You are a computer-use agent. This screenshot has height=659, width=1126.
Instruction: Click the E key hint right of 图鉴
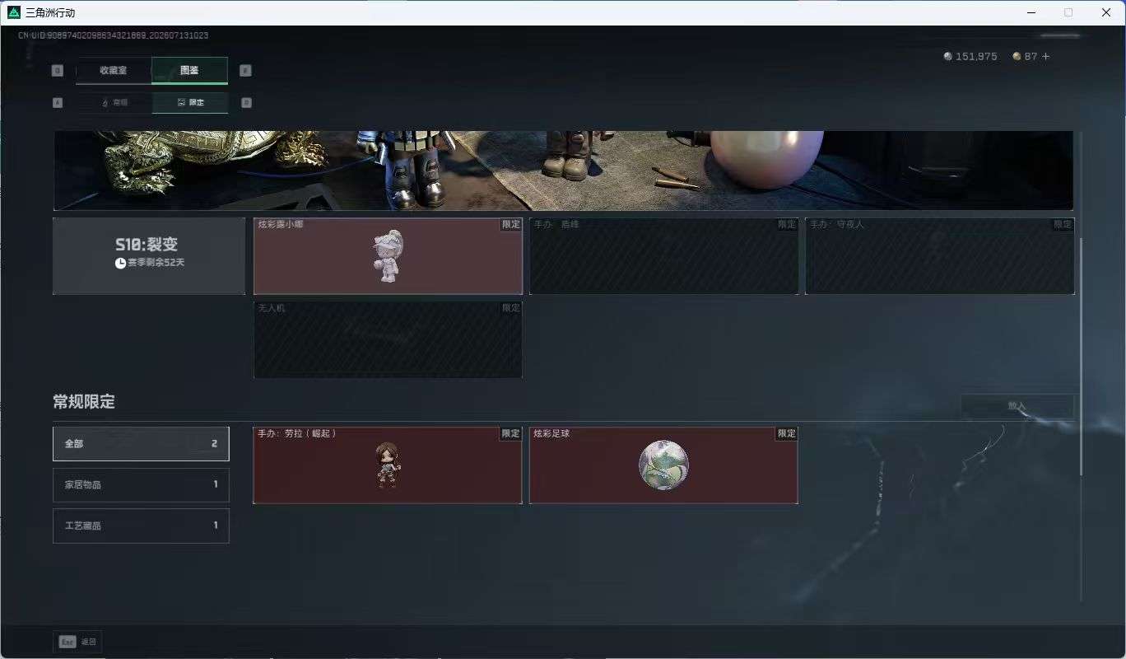click(245, 71)
